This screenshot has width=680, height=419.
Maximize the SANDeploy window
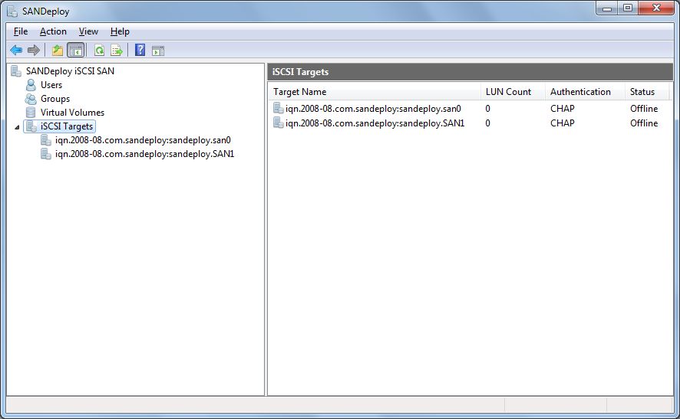coord(627,8)
